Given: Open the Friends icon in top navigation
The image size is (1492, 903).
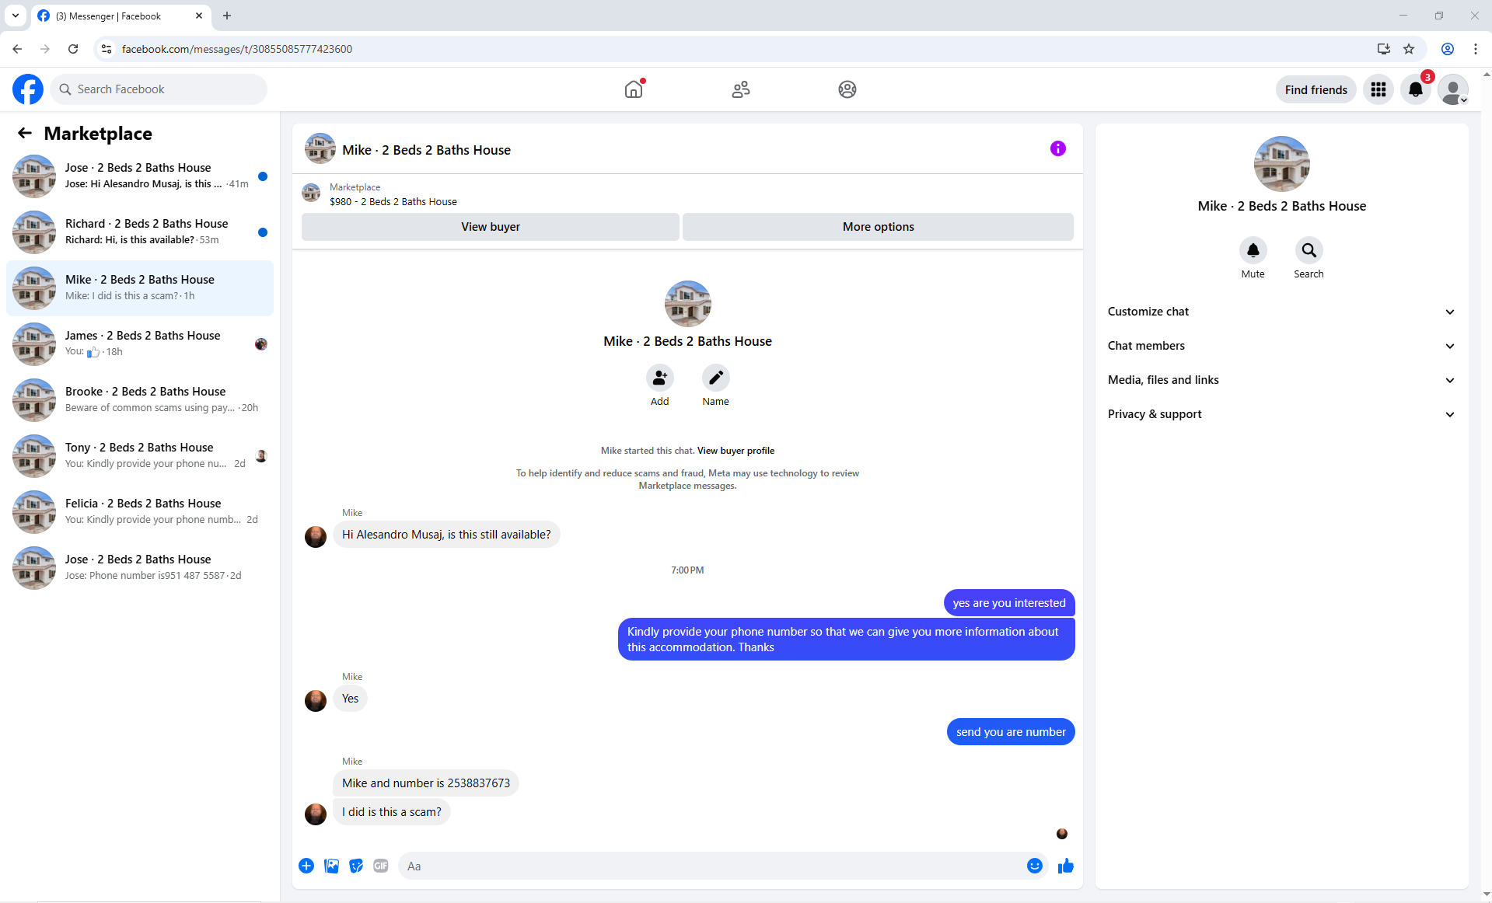Looking at the screenshot, I should (x=741, y=89).
